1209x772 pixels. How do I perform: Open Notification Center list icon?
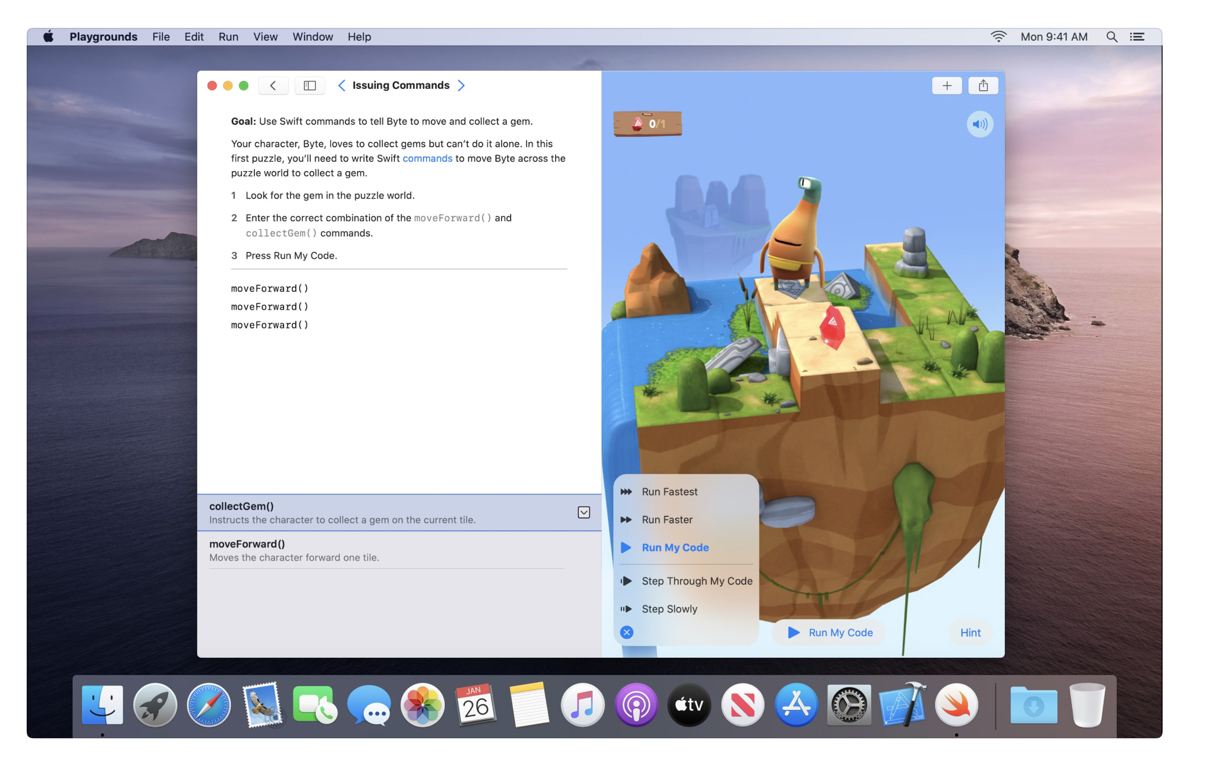tap(1137, 37)
